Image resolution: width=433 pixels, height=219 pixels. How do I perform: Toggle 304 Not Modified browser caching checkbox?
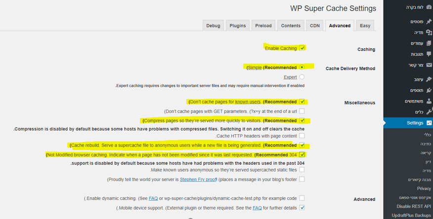[302, 154]
